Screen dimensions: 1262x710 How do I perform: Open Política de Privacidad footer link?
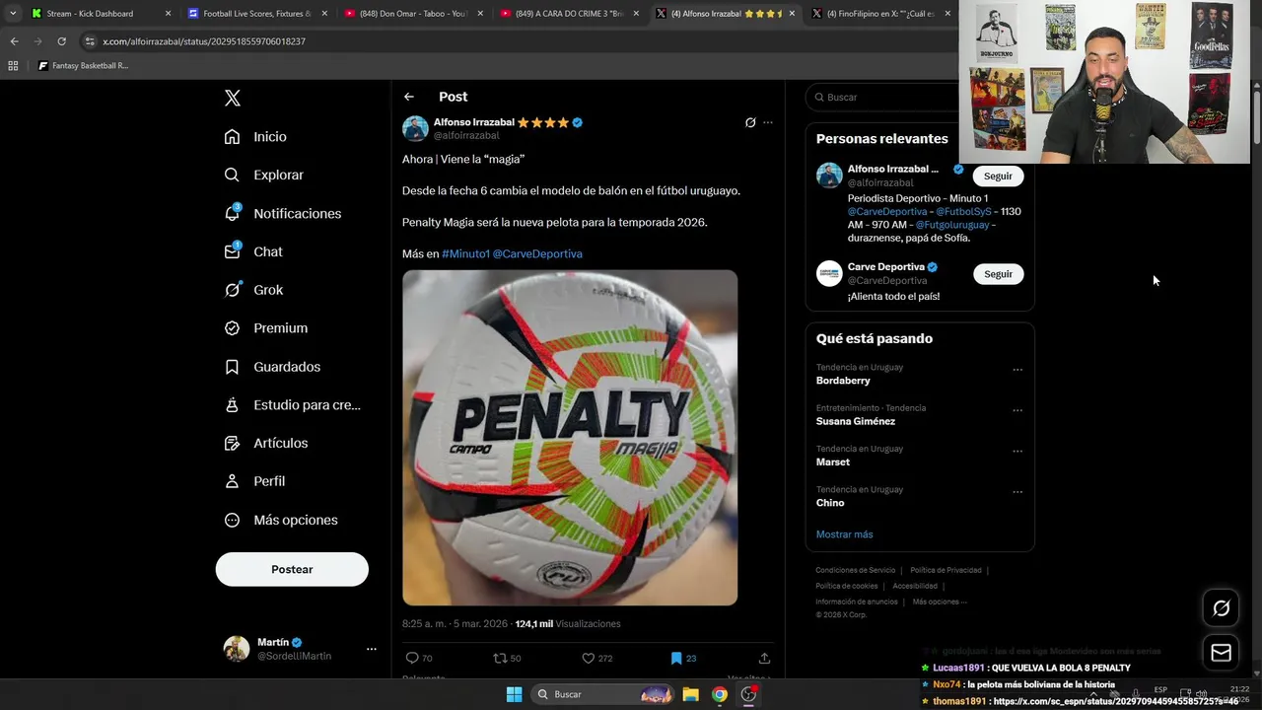pos(946,570)
